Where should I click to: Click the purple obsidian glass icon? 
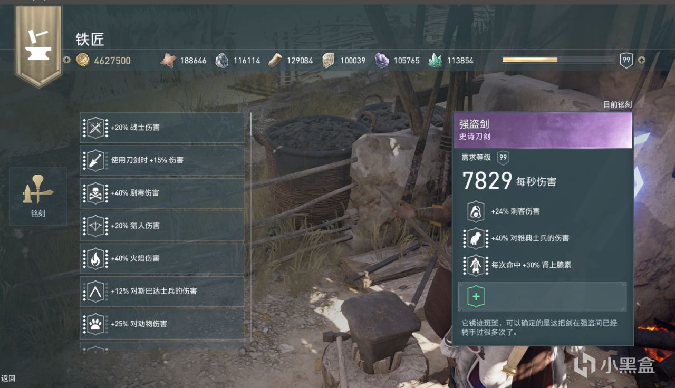(x=382, y=61)
